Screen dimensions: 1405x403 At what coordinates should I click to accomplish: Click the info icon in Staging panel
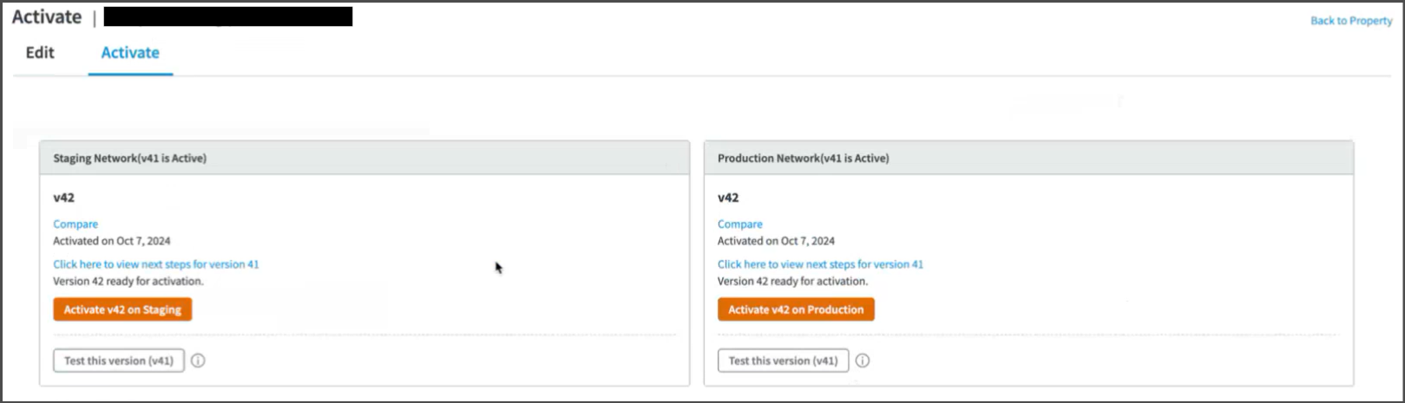click(x=198, y=361)
